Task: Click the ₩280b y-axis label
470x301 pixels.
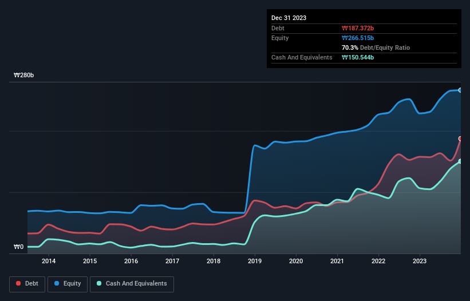Action: (23, 75)
